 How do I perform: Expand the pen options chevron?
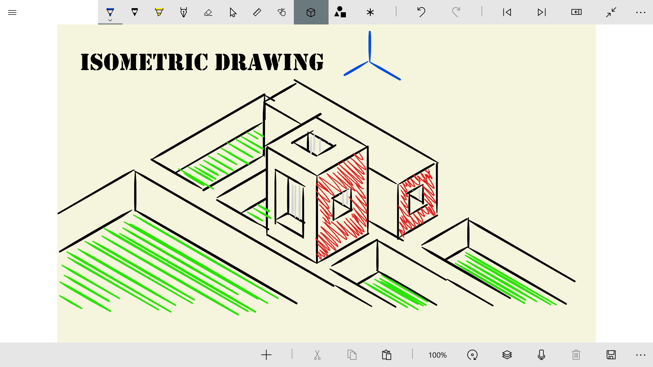(110, 20)
